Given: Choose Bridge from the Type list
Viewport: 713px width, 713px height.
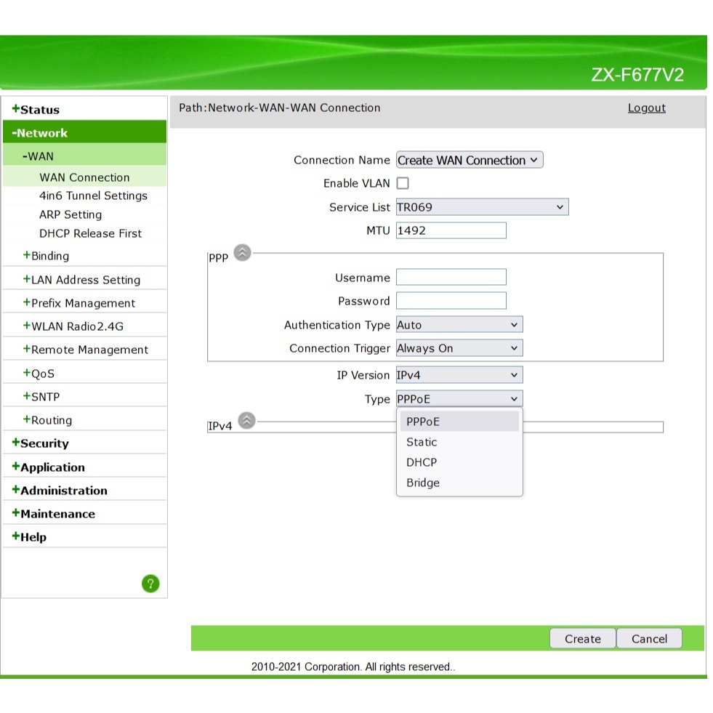Looking at the screenshot, I should [423, 483].
